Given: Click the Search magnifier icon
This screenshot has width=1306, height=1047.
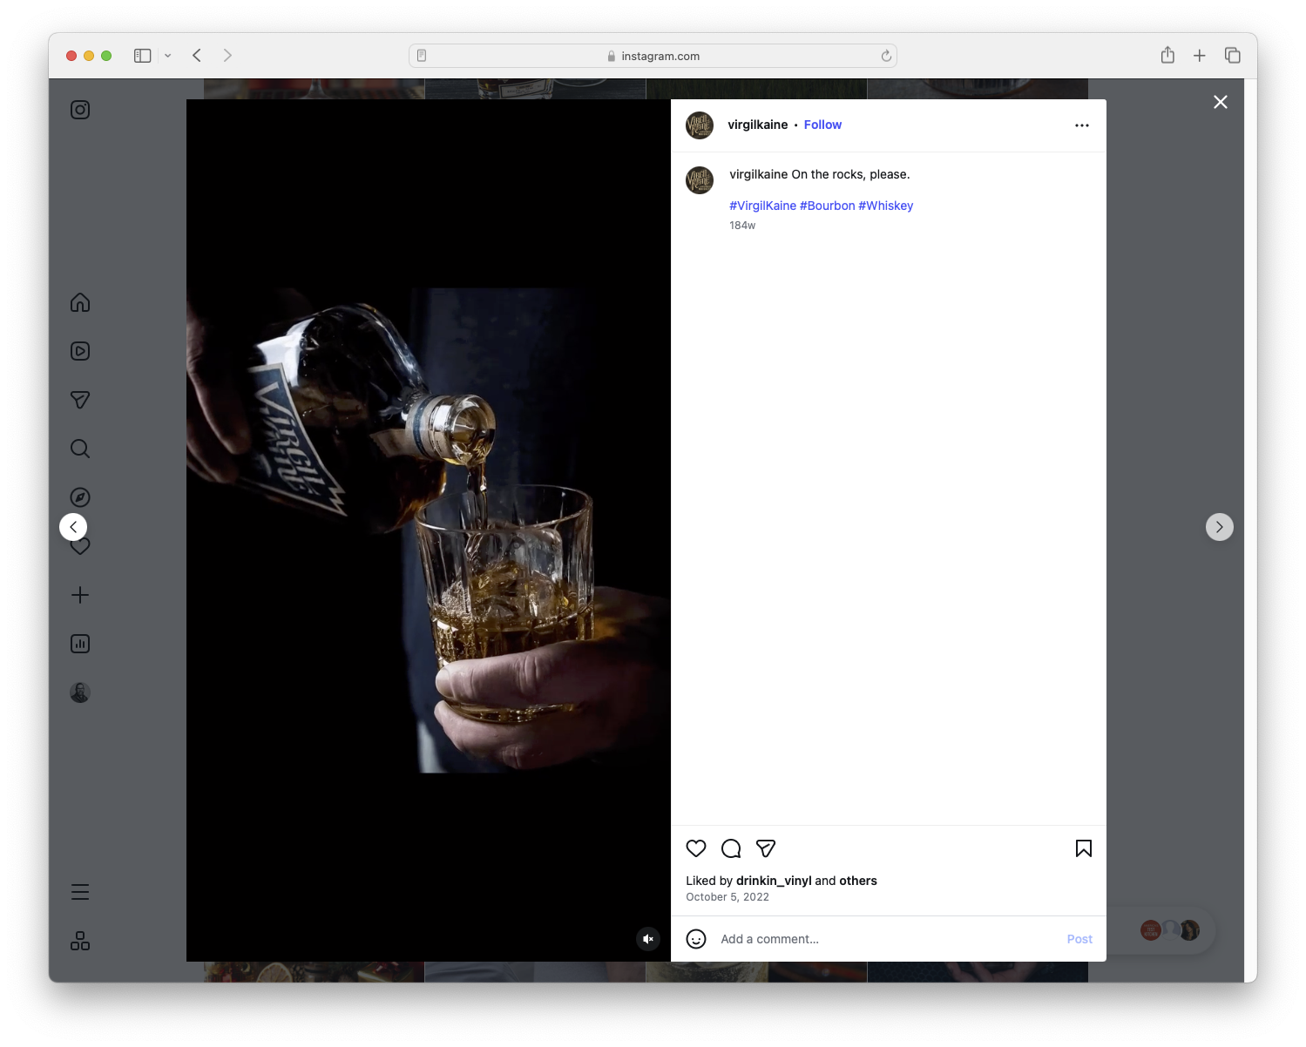Looking at the screenshot, I should (79, 449).
